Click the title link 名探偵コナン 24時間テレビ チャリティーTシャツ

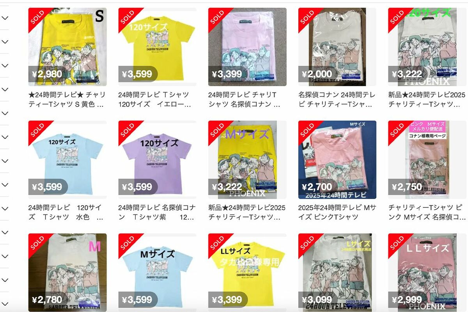(337, 99)
